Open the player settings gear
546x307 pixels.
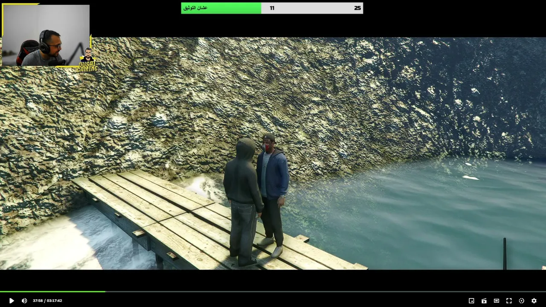(534, 301)
